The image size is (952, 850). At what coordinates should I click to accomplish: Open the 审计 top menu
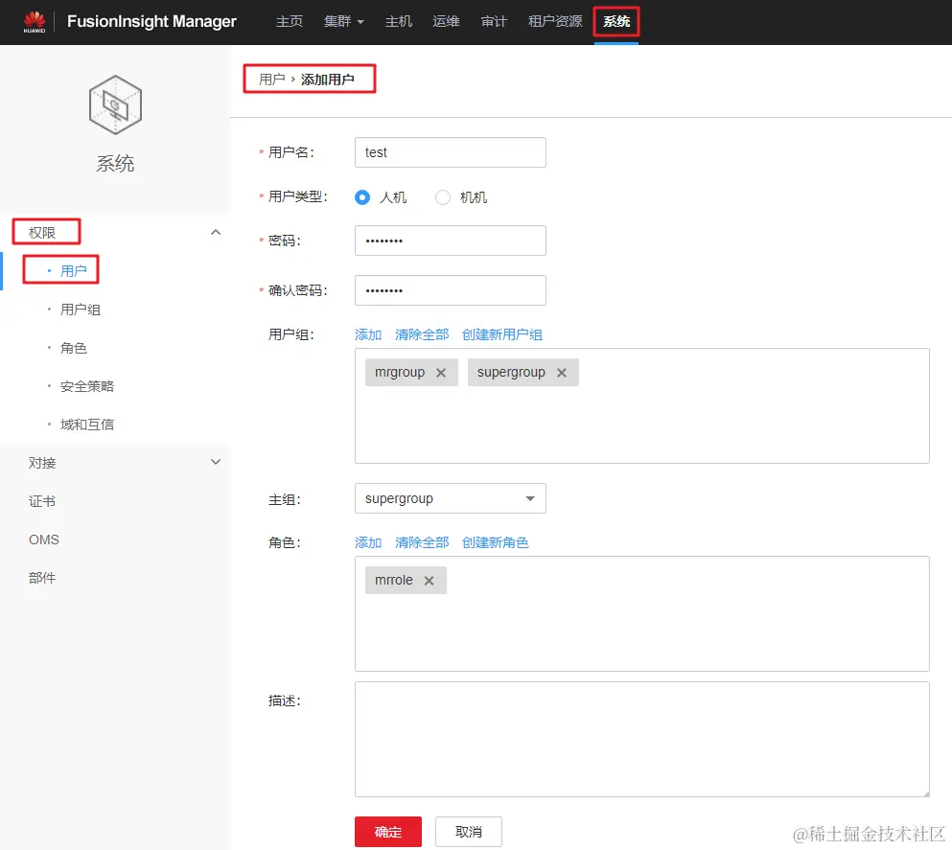pyautogui.click(x=494, y=22)
